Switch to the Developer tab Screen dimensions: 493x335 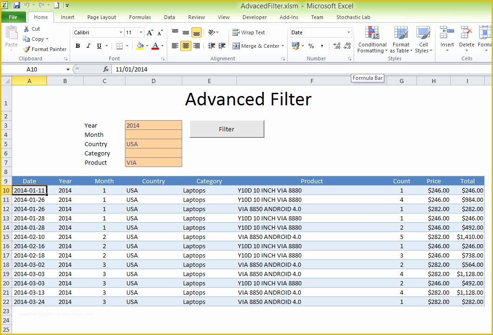(x=254, y=17)
